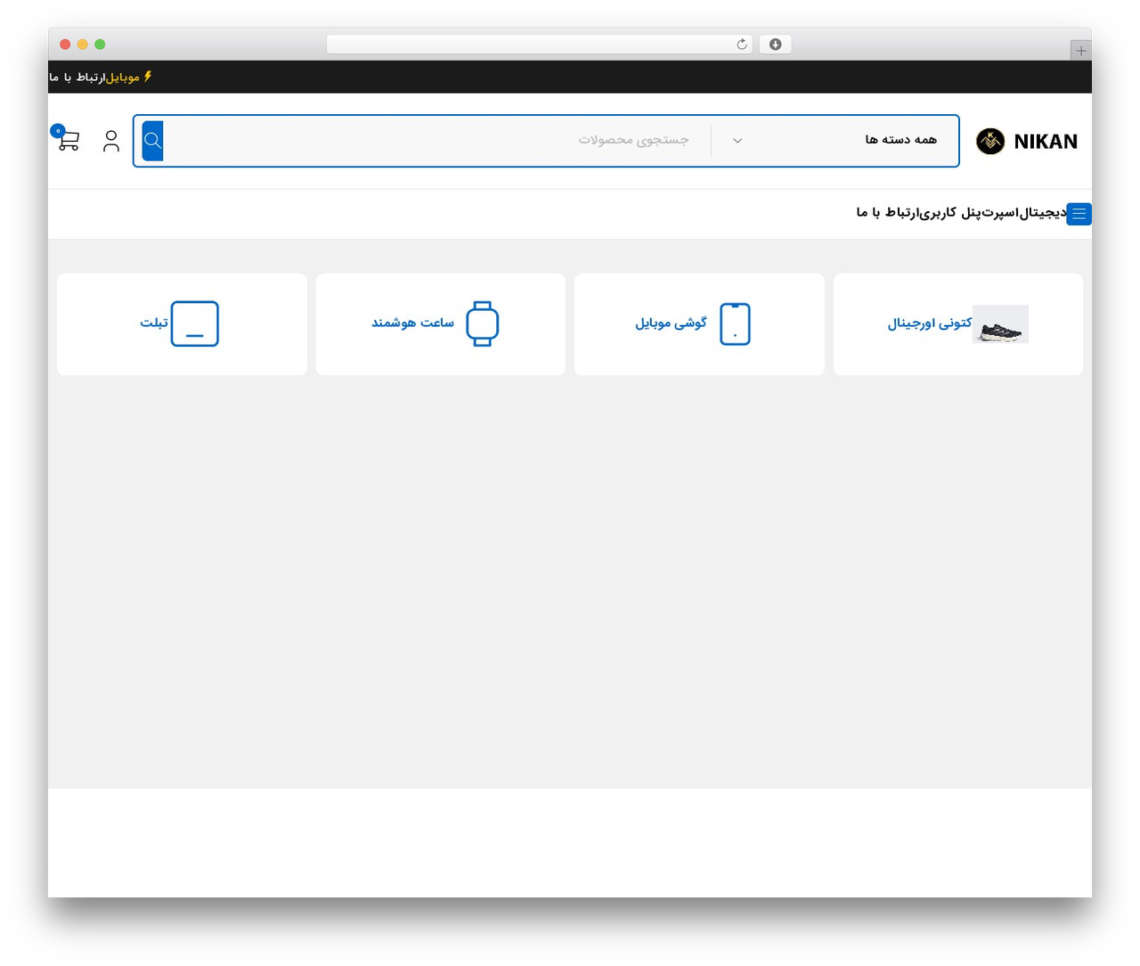1140x966 pixels.
Task: Click the chevron arrow beside همه دسته ها
Action: pos(737,140)
